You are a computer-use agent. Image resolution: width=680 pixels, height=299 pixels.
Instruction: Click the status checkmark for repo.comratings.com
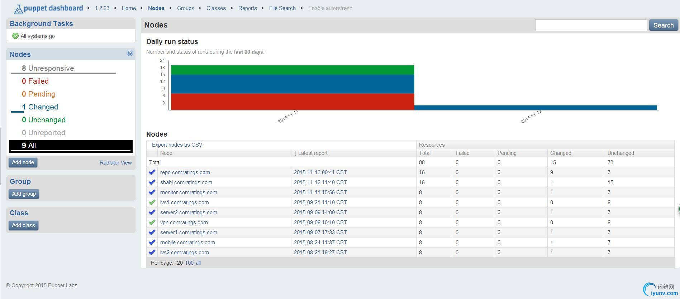pyautogui.click(x=152, y=172)
